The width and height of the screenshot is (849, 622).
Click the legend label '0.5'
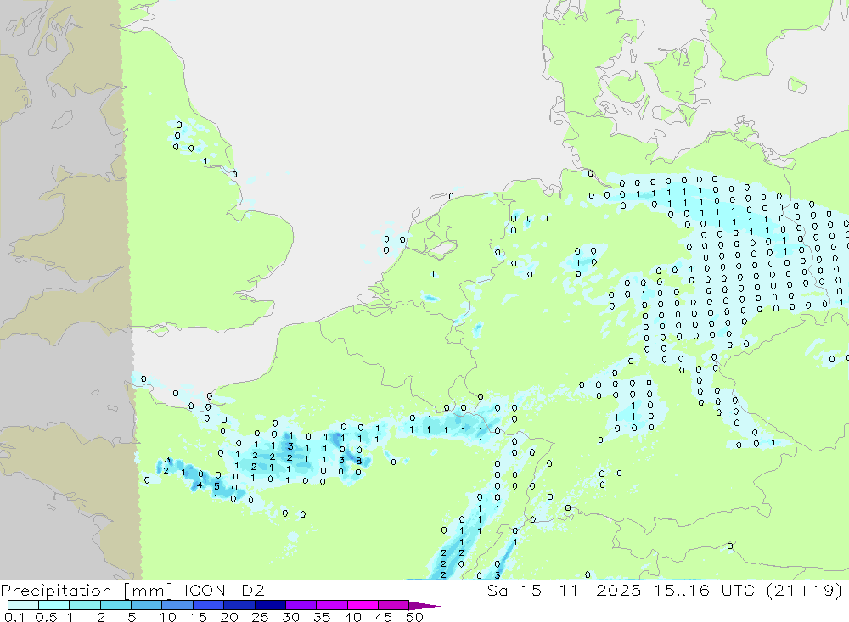point(46,617)
